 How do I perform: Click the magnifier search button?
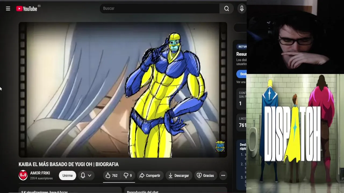click(227, 9)
